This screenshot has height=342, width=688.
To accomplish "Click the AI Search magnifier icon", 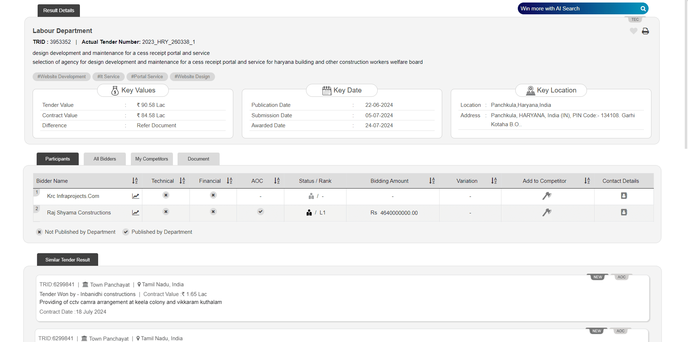I will coord(643,9).
